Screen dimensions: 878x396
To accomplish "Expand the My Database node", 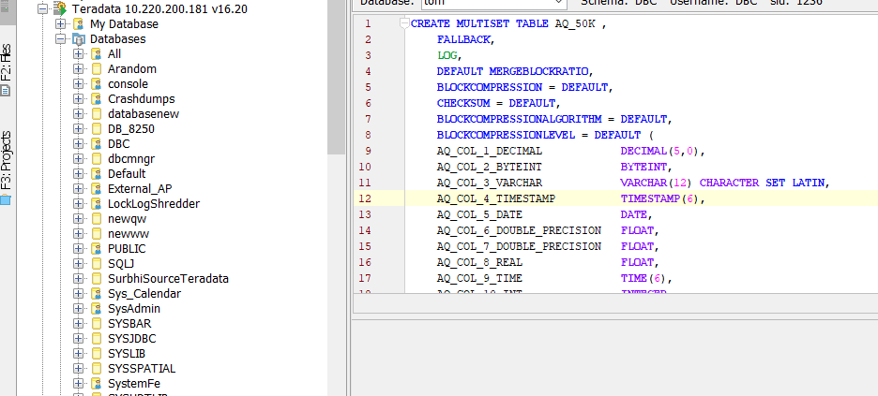I will [61, 23].
